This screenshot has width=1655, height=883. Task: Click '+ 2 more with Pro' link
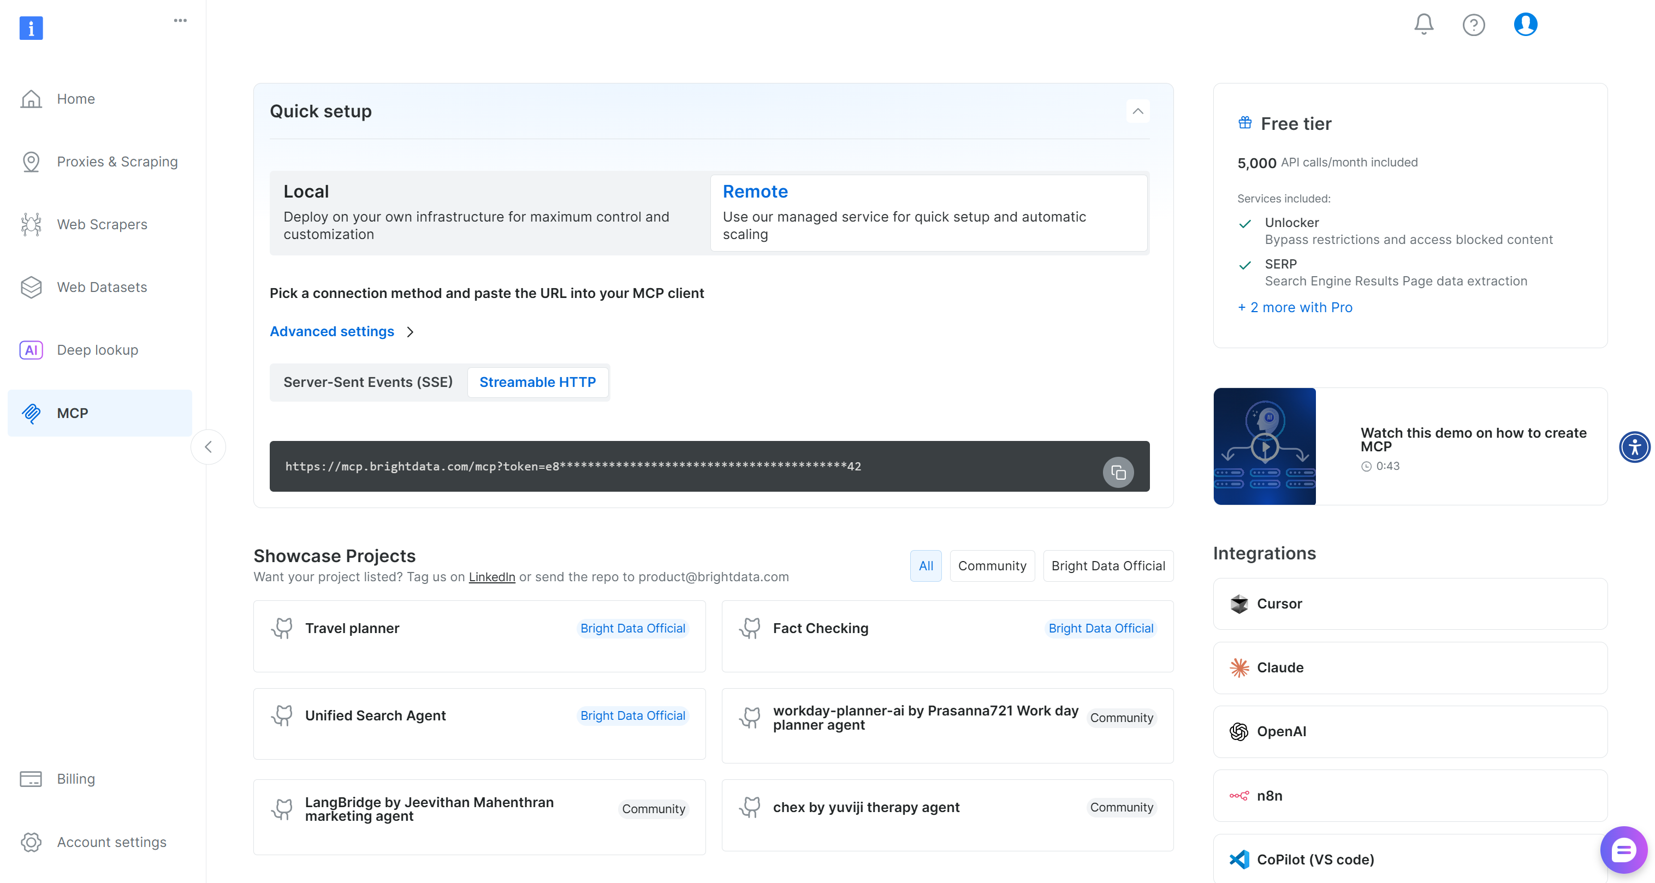pyautogui.click(x=1295, y=307)
